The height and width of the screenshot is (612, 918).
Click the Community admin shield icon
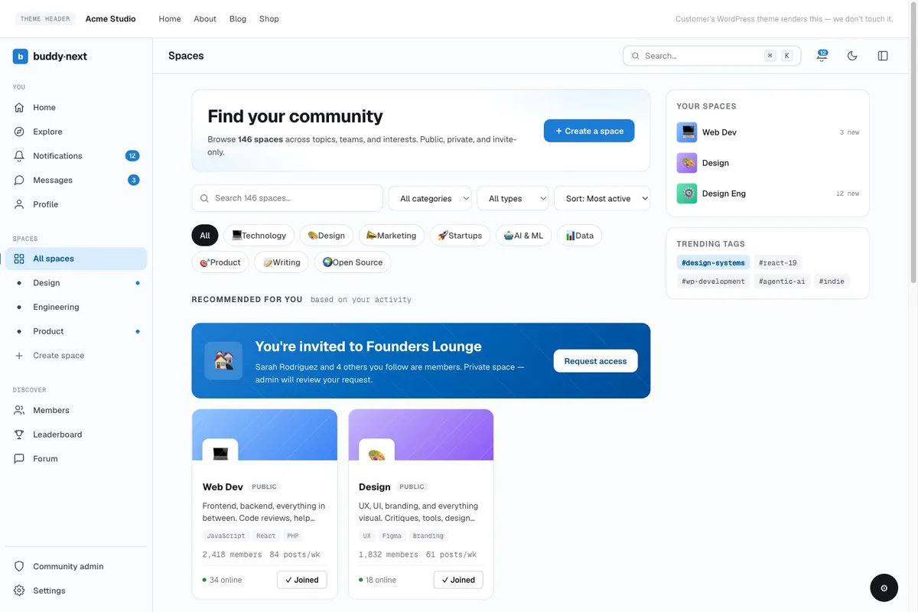tap(19, 567)
